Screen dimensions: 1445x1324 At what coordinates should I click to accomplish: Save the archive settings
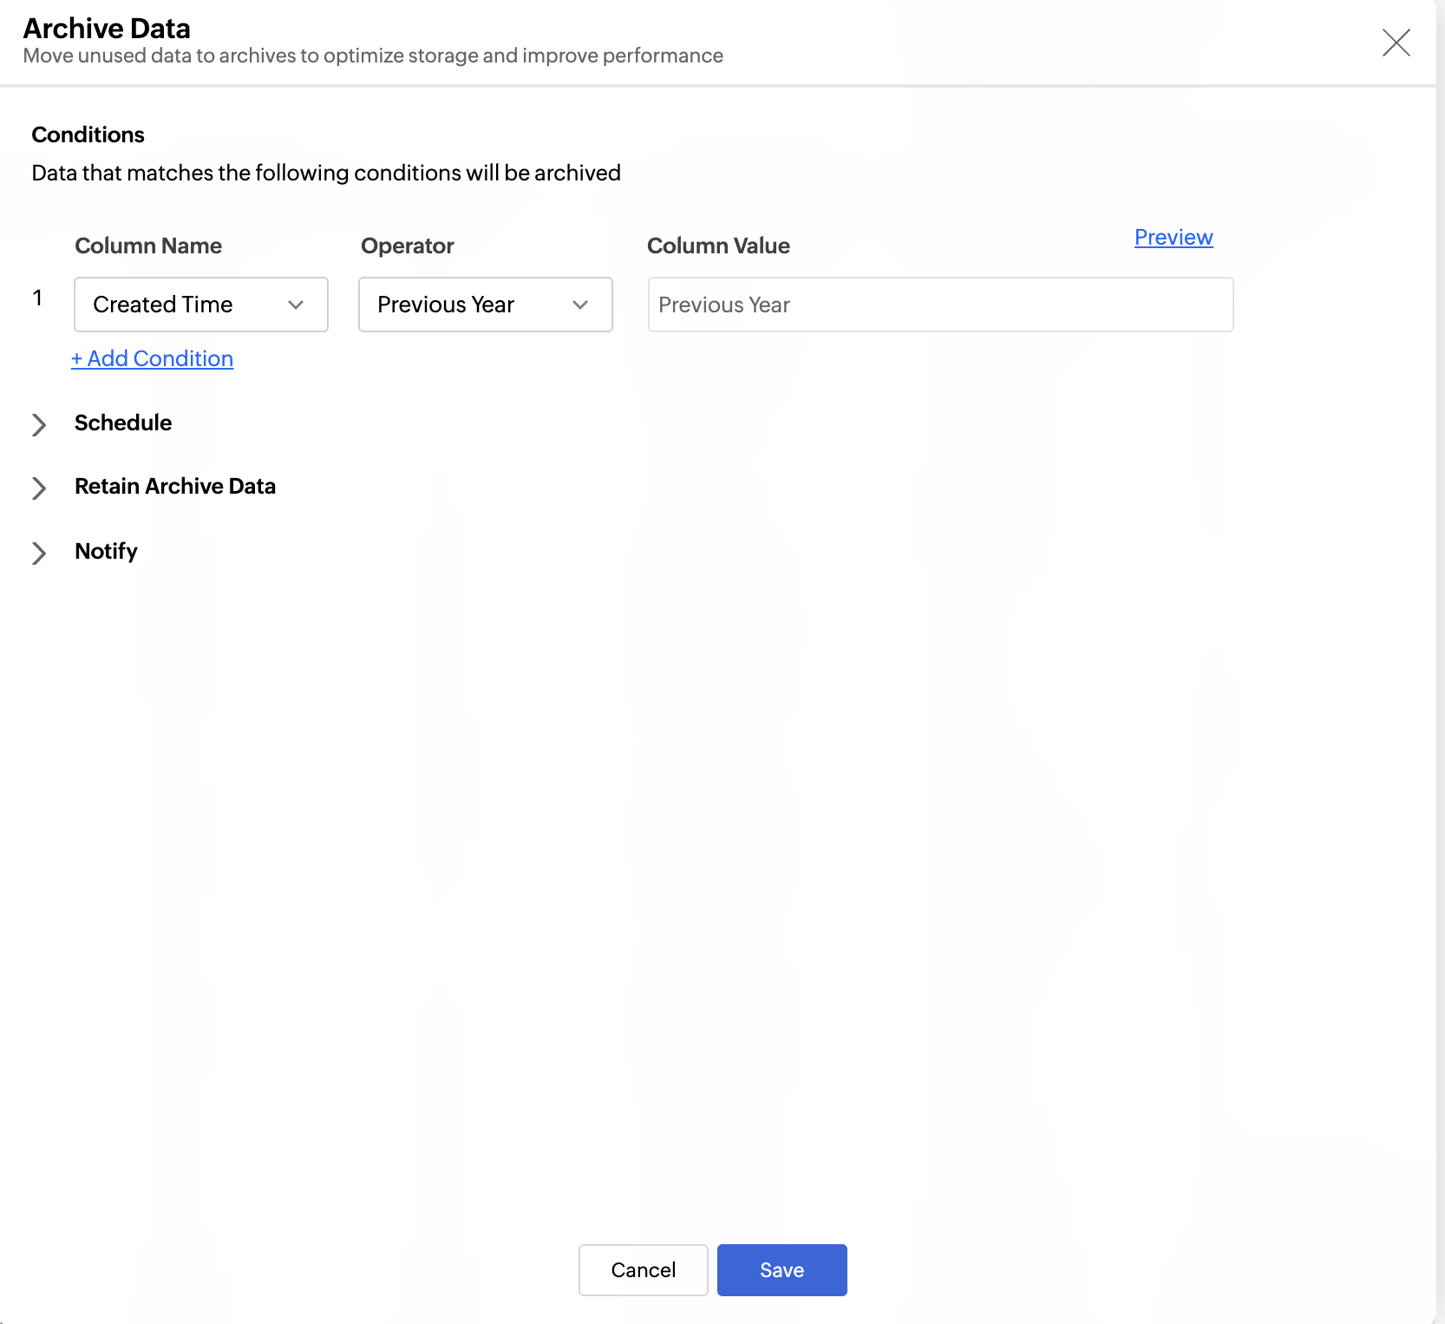(x=781, y=1269)
